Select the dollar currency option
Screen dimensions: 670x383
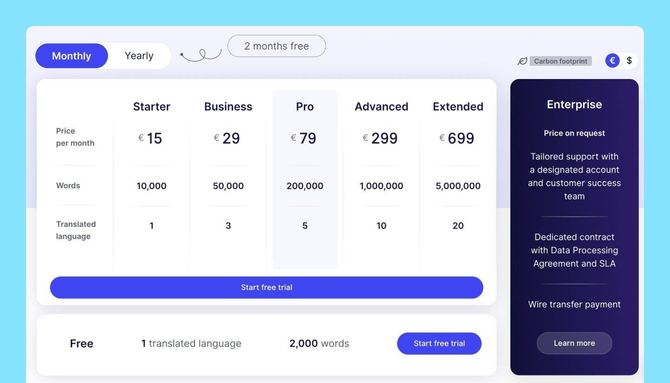629,60
